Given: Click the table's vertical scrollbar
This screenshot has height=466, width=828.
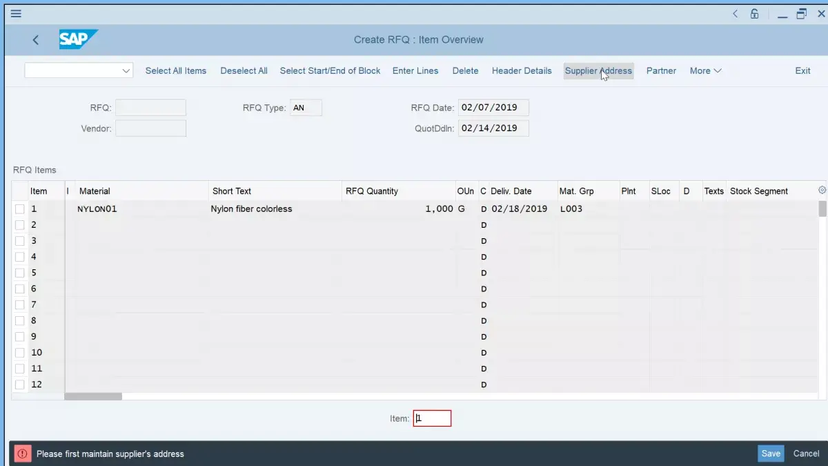Looking at the screenshot, I should [822, 208].
